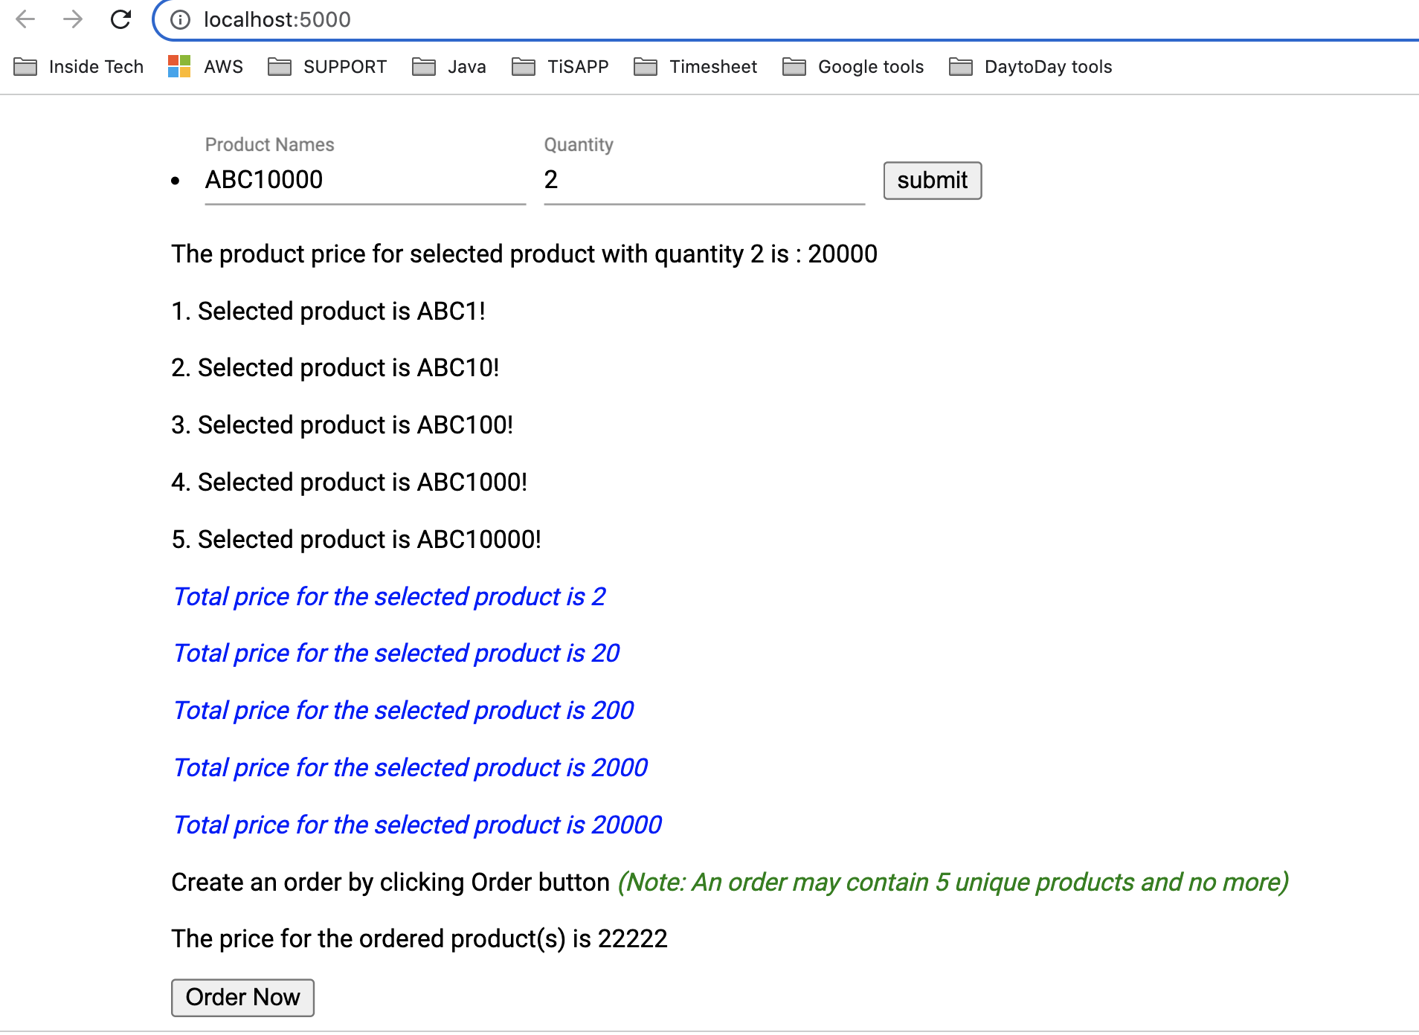Select the product list bullet point

(x=176, y=180)
